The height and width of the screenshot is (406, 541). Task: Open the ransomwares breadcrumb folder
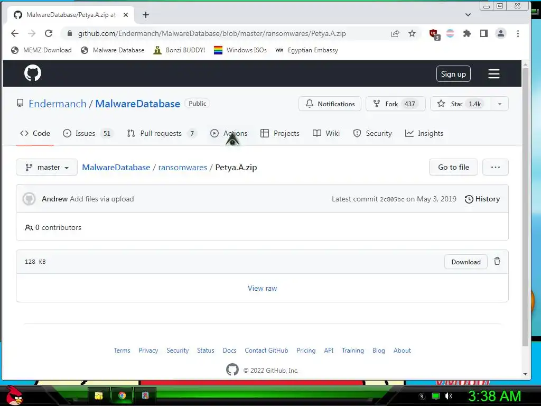(182, 168)
